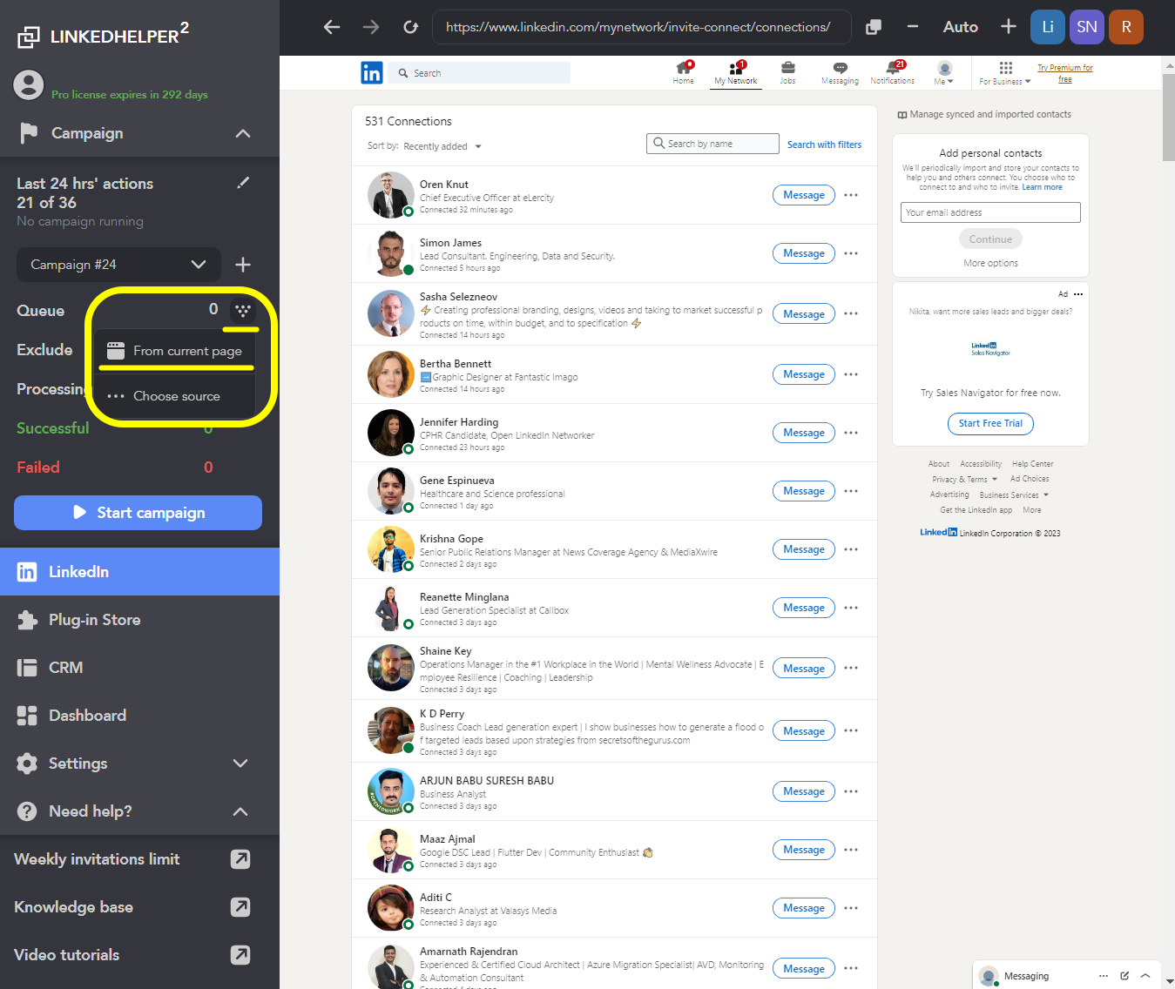
Task: Click the browser back arrow
Action: tap(332, 27)
